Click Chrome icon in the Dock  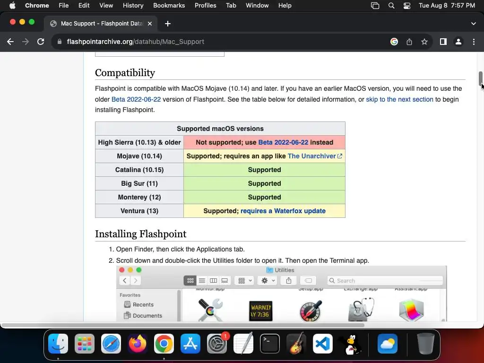click(x=164, y=344)
